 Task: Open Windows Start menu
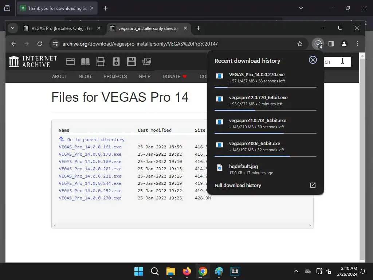[138, 271]
